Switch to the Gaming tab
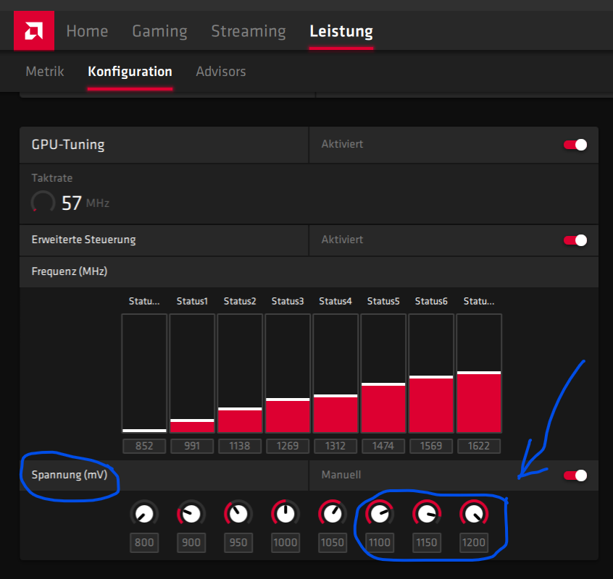The width and height of the screenshot is (613, 579). tap(159, 31)
